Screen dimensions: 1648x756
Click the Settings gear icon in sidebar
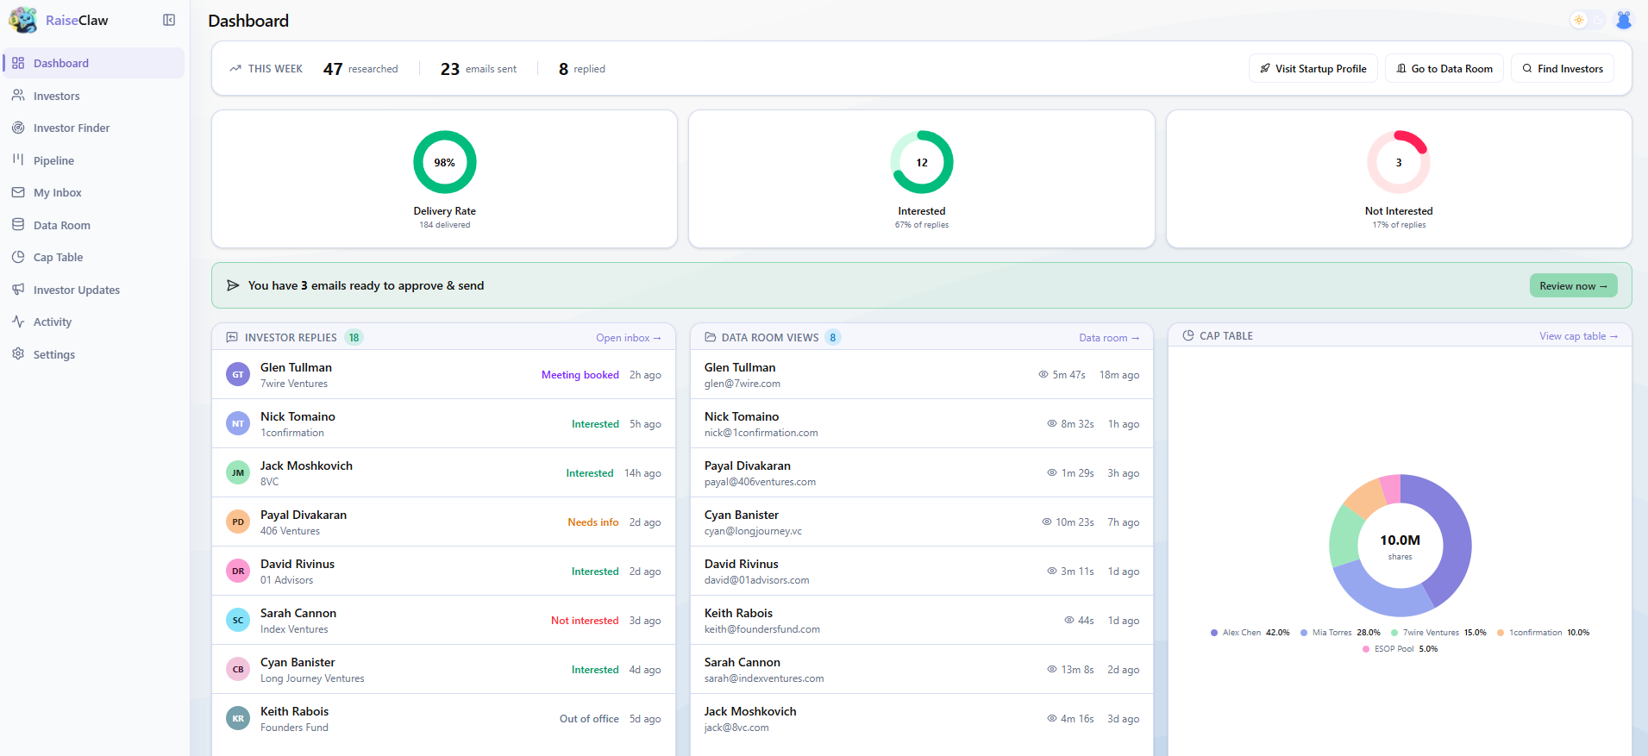18,354
